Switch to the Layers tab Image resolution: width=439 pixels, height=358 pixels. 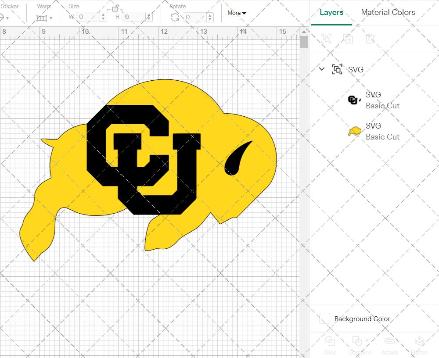point(331,13)
